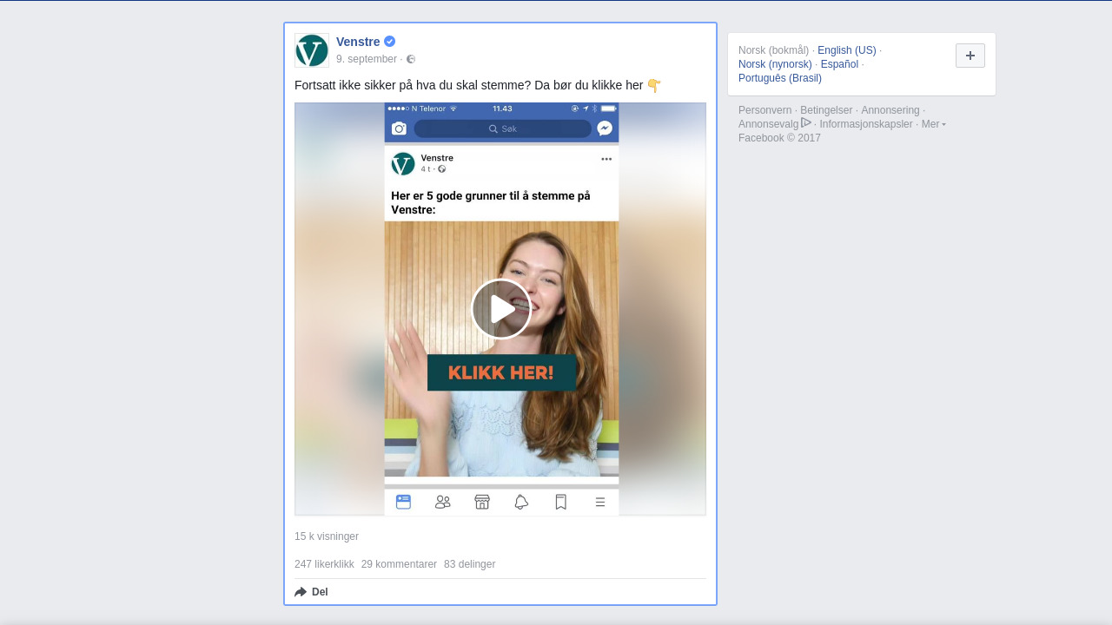
Task: Open the Annonsering footer link
Action: (890, 110)
